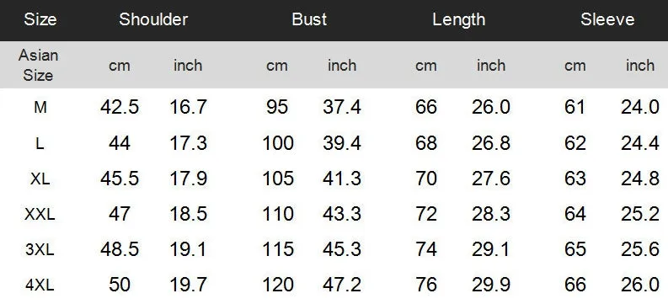Click shoulder value 42.5 cm
668x304 pixels.
(120, 107)
